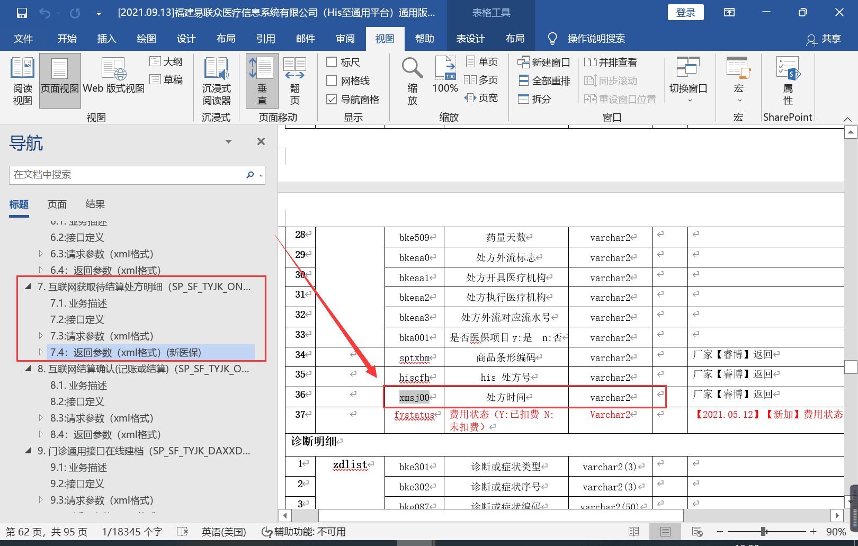Open Quick Access Toolbar customize dropdown
Image resolution: width=858 pixels, height=546 pixels.
click(99, 13)
